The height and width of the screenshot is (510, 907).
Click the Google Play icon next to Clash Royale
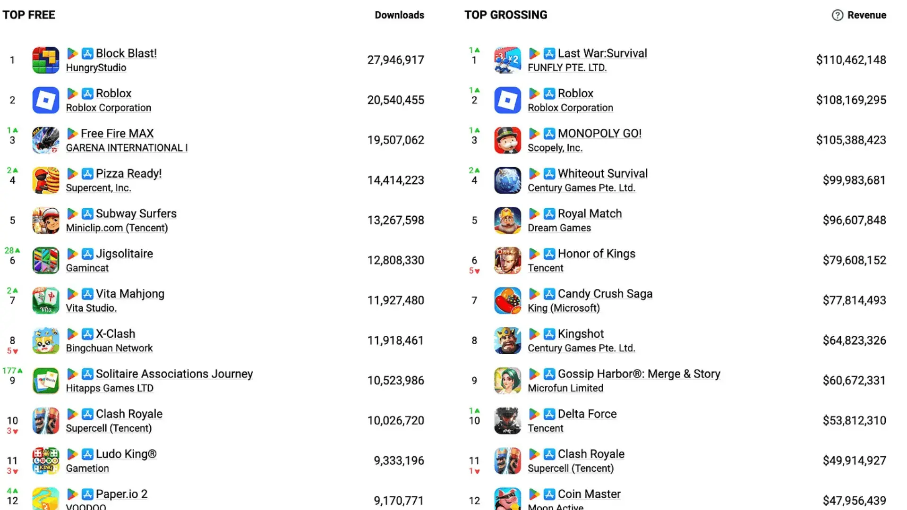(x=73, y=414)
